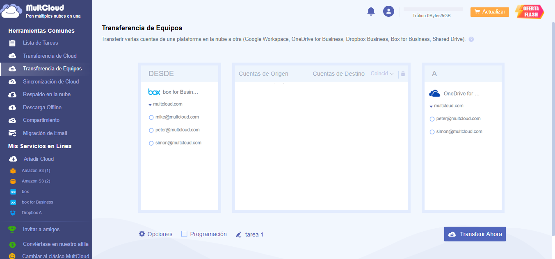Click the tarea 1 task name field

click(x=254, y=234)
